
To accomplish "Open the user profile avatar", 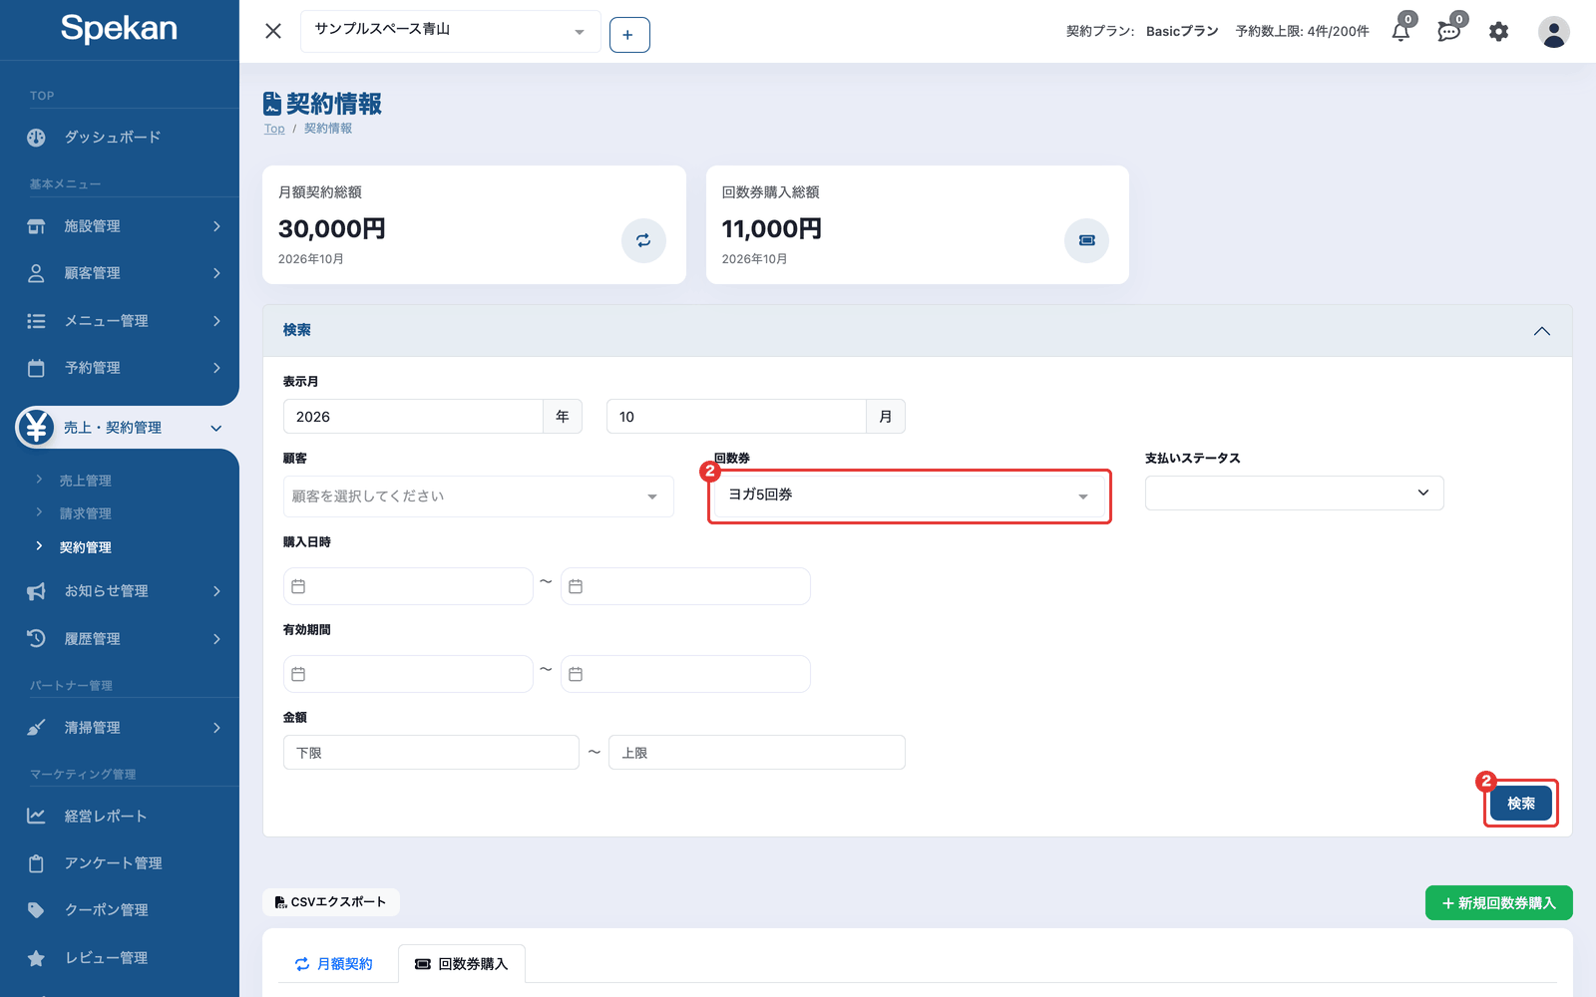I will [1553, 32].
